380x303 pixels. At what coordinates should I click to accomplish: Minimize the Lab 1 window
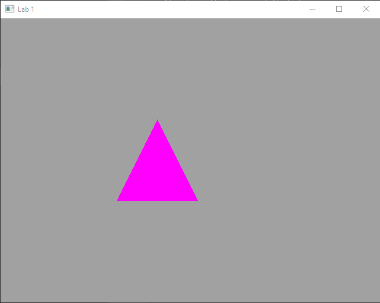[312, 9]
